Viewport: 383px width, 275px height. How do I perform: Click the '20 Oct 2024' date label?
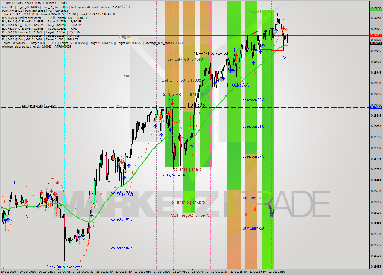pos(8,272)
